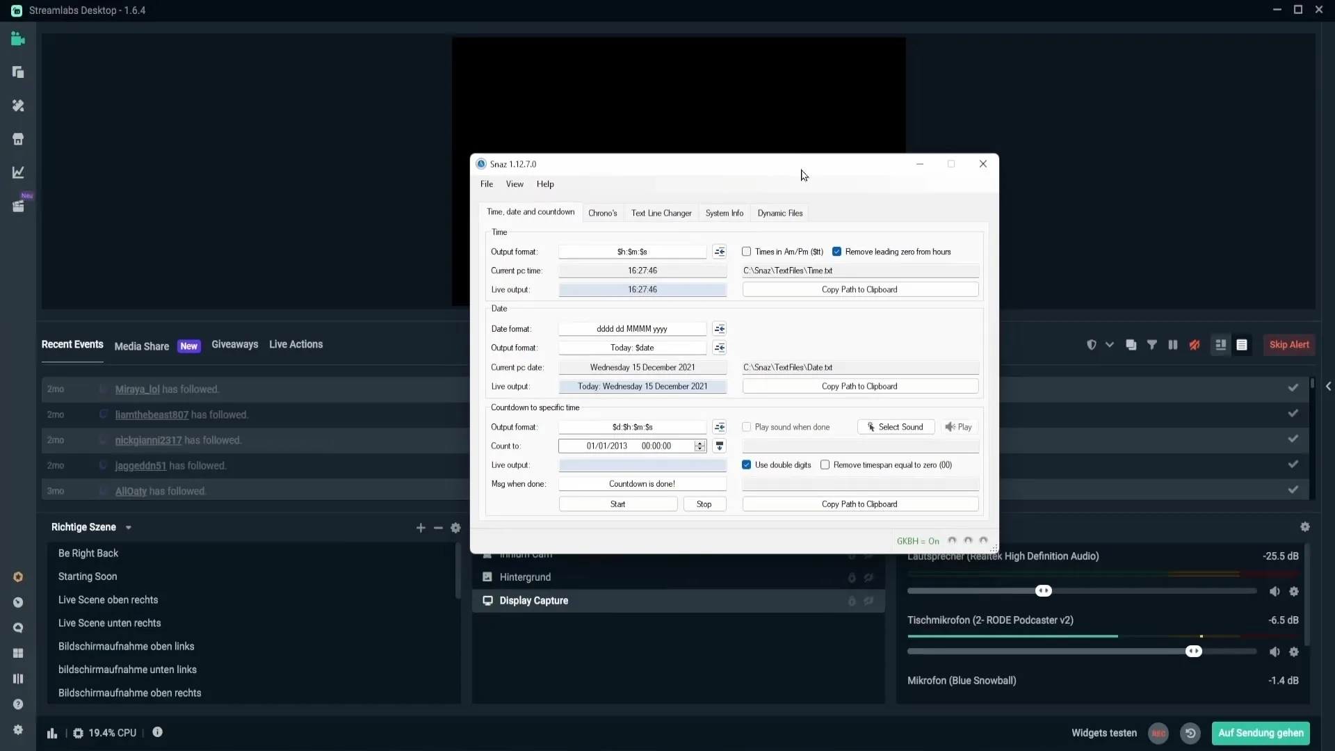Pause the alert queue
The image size is (1335, 751).
click(1173, 345)
